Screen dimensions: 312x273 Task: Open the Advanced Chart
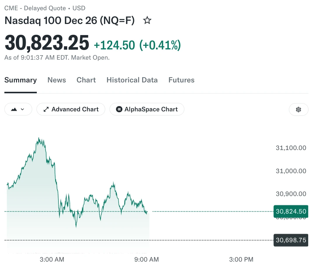click(71, 109)
